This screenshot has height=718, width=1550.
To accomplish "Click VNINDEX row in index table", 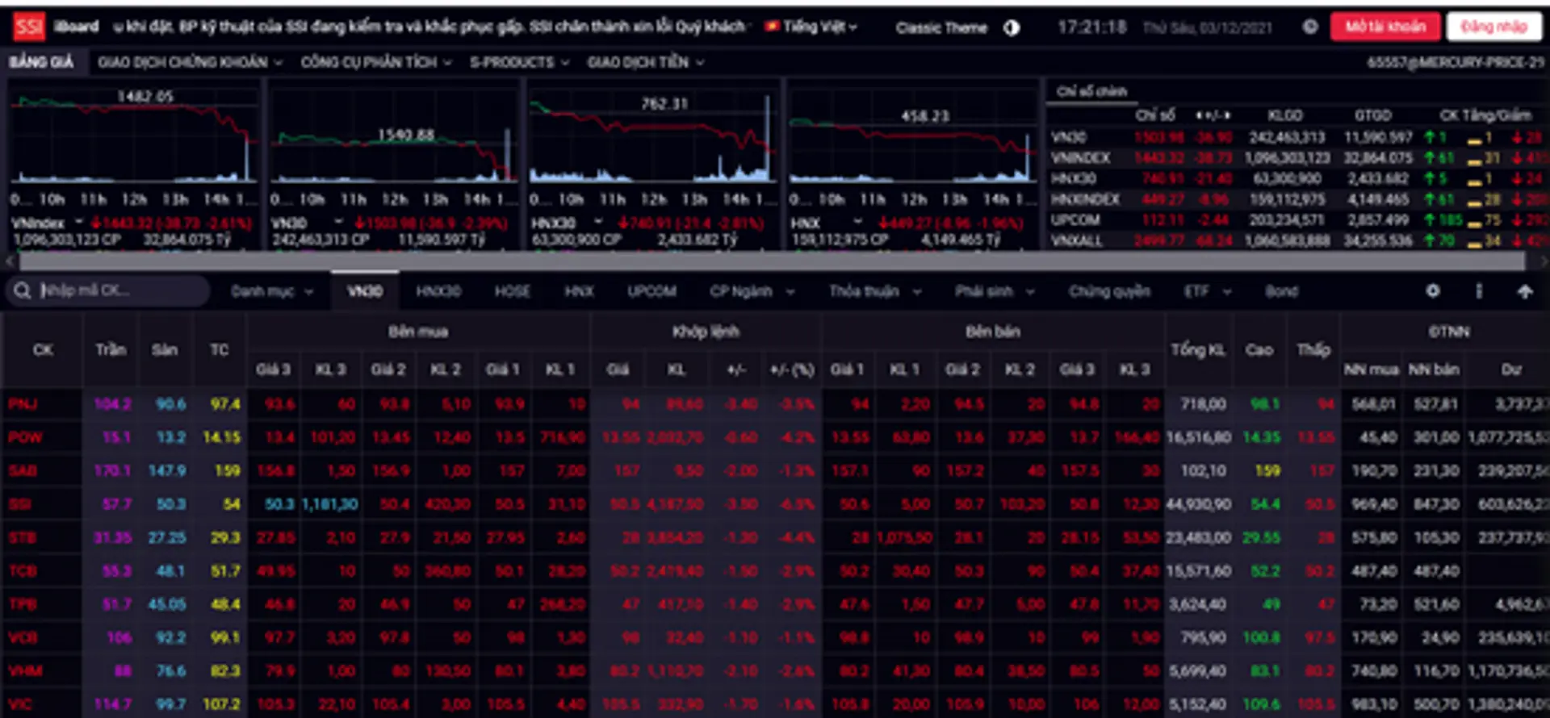I will click(x=1297, y=158).
